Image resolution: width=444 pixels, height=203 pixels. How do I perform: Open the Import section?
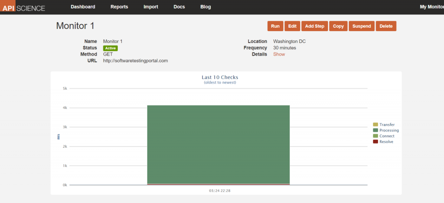(x=151, y=7)
